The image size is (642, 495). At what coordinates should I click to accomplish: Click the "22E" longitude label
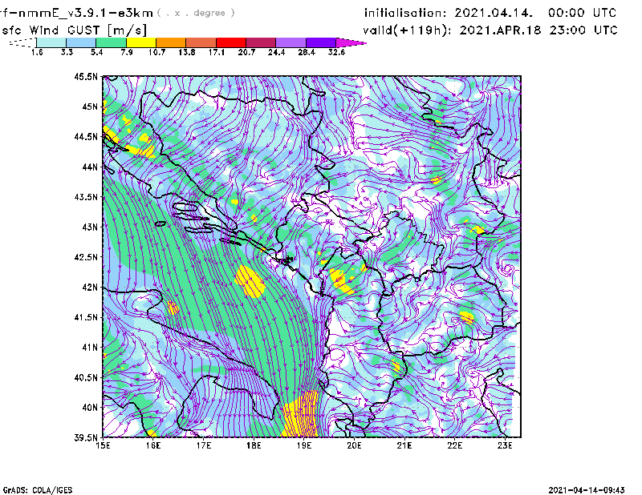click(454, 445)
